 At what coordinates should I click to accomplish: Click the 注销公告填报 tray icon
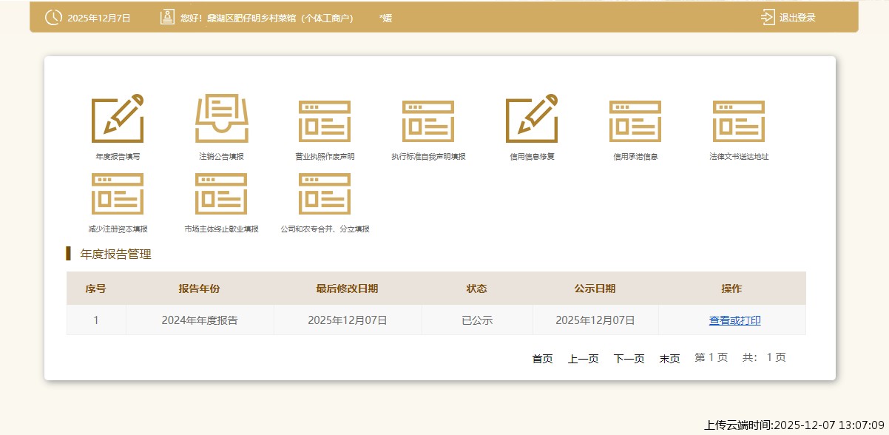pyautogui.click(x=221, y=119)
